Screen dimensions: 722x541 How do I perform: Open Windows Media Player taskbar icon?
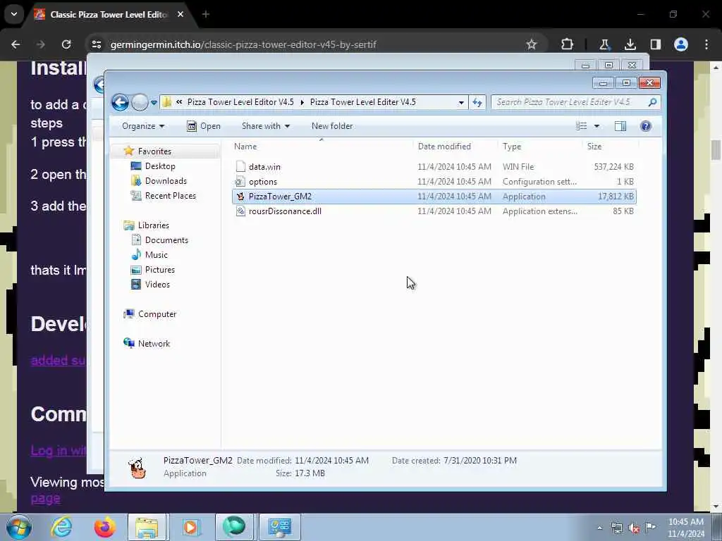(190, 527)
